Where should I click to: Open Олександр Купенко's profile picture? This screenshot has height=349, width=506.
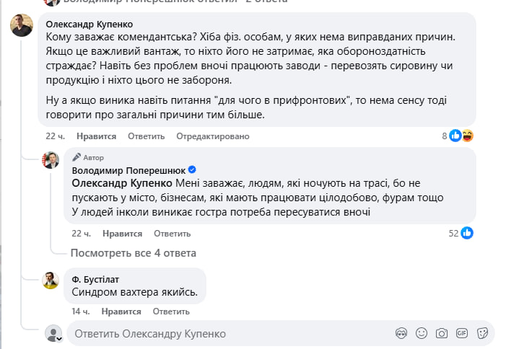pos(21,25)
